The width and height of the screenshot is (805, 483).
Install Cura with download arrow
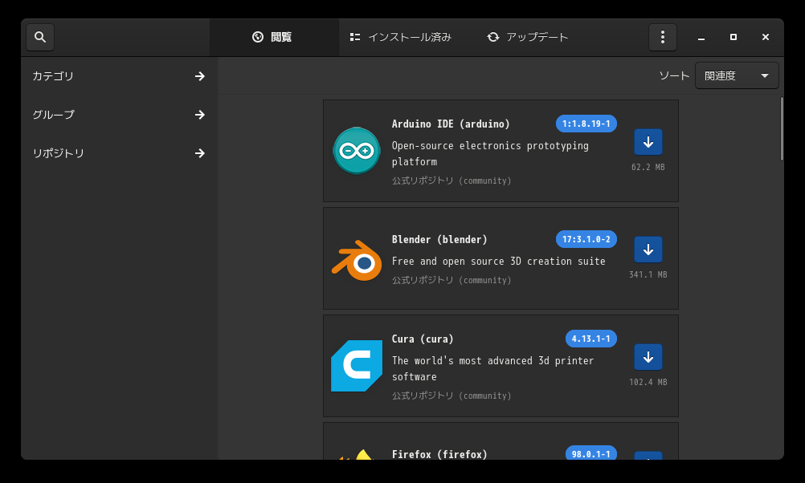coord(648,357)
